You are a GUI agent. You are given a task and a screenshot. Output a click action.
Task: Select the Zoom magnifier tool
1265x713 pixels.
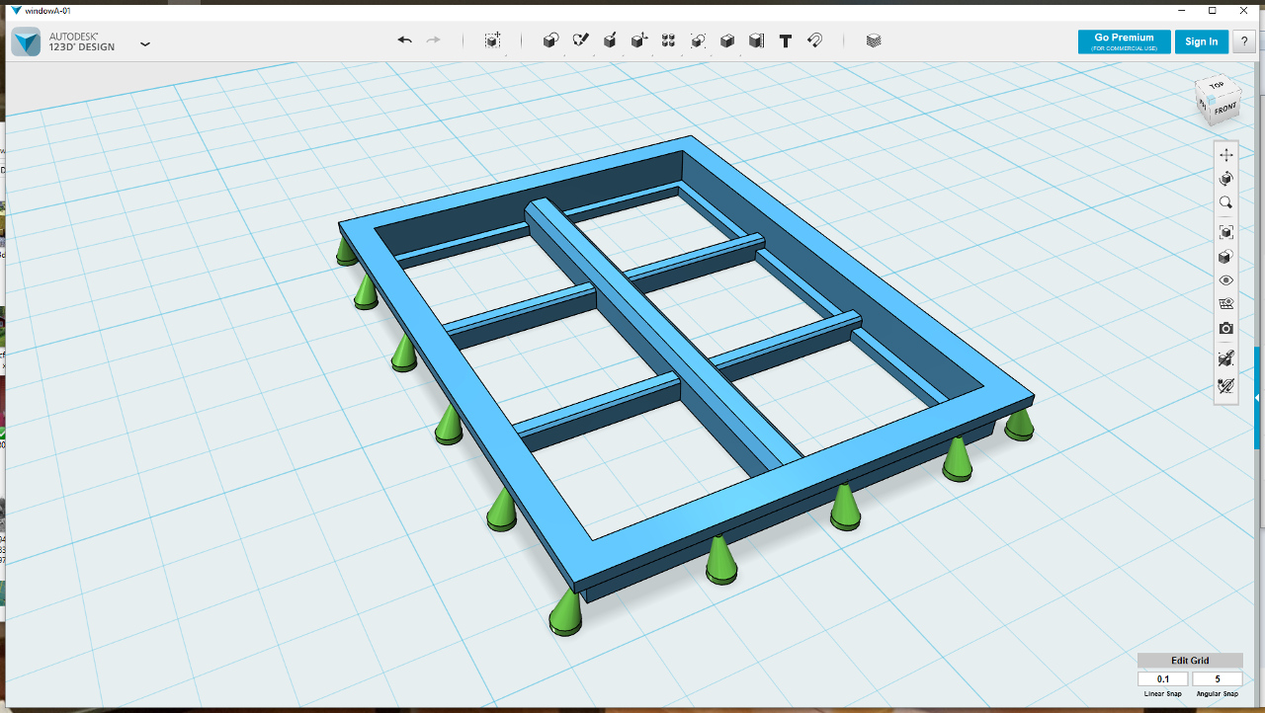1226,202
